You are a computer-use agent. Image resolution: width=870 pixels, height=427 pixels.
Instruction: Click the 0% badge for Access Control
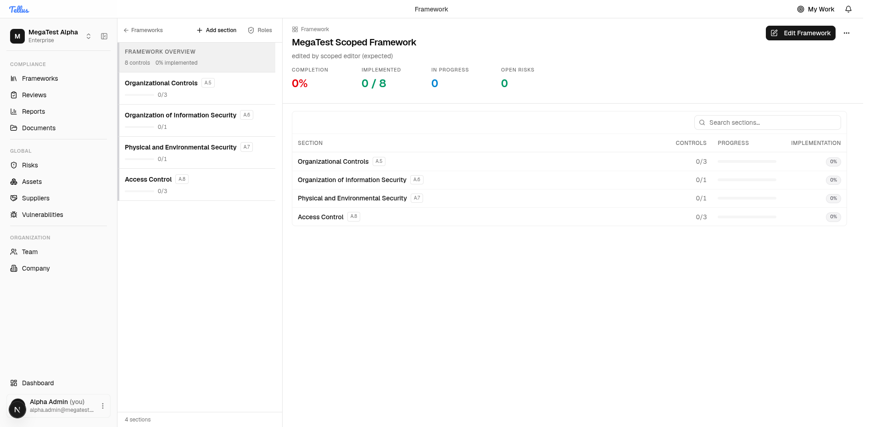[833, 216]
